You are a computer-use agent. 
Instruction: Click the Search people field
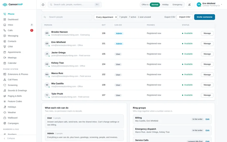click(67, 17)
